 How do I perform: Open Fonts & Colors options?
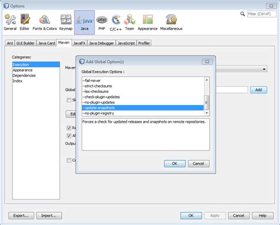click(44, 22)
